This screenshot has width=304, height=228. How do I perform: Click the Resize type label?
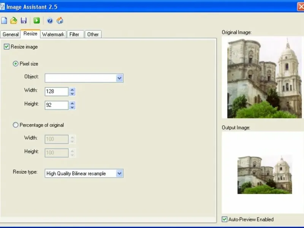[25, 172]
